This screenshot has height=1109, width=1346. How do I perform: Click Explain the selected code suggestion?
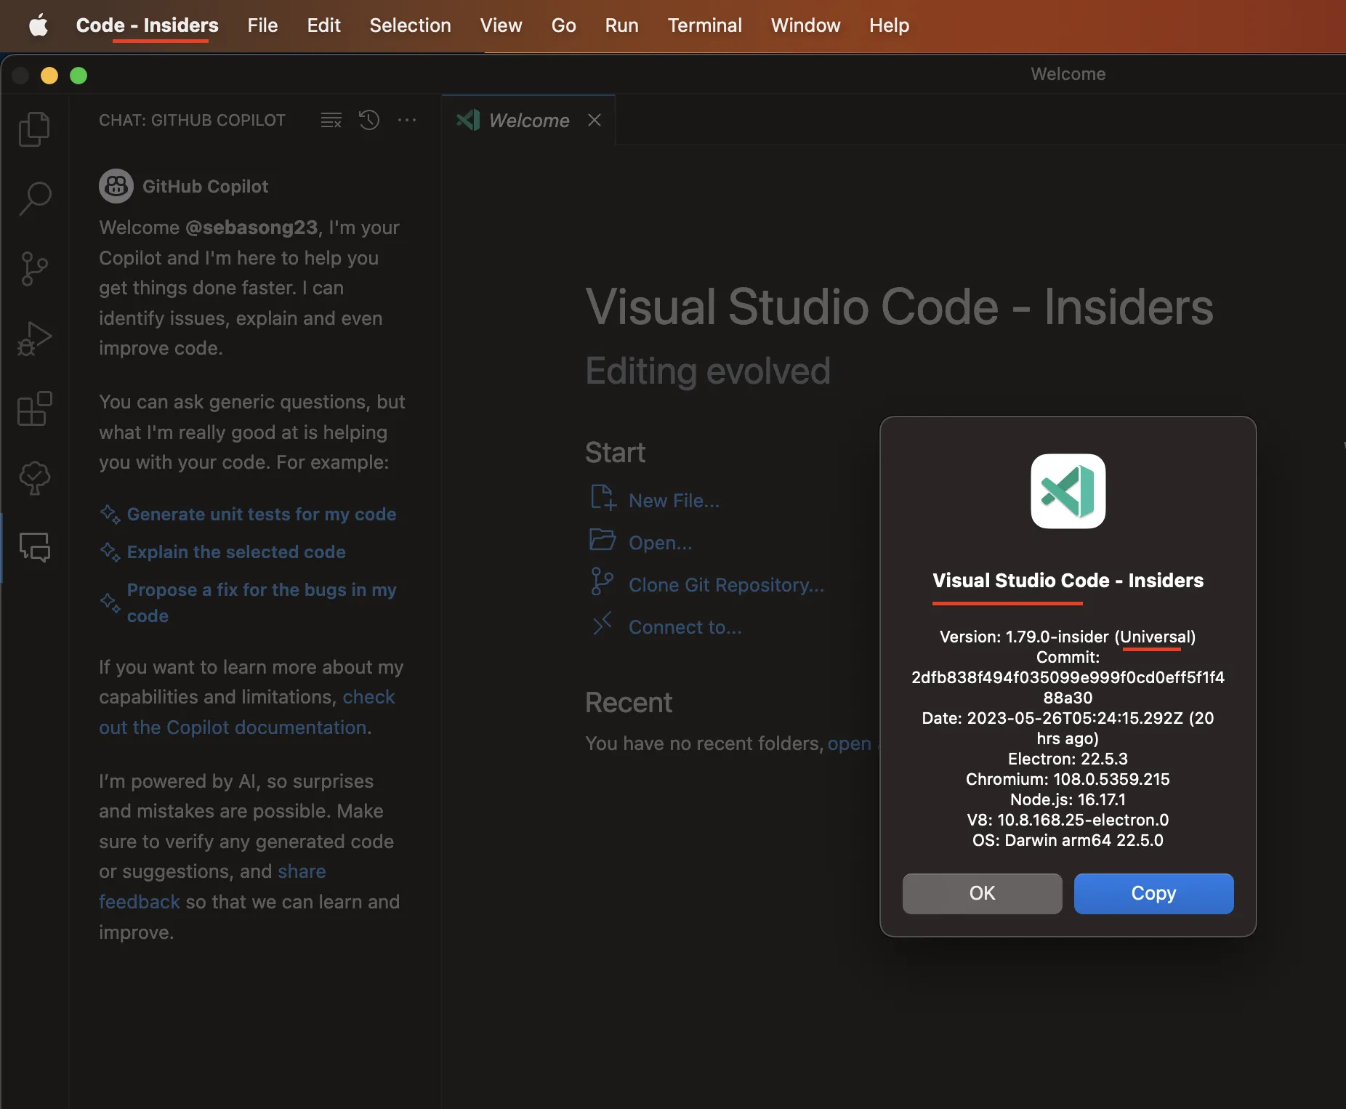tap(236, 552)
